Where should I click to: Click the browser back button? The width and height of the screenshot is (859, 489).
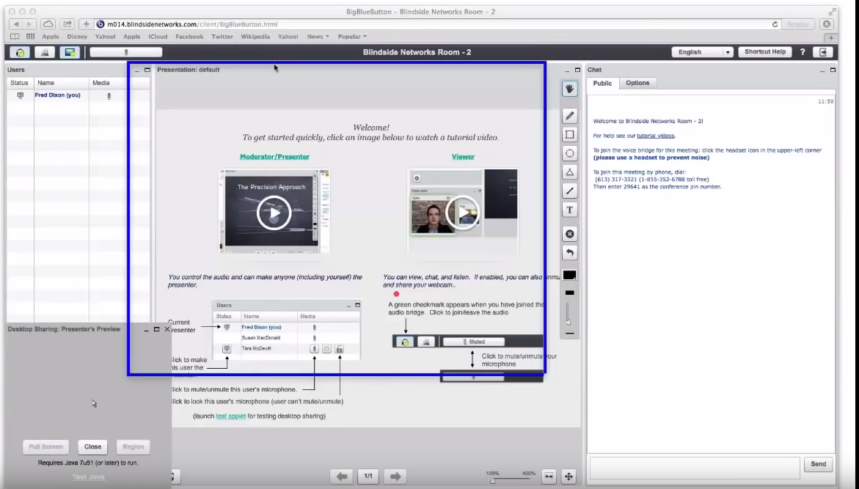[16, 24]
